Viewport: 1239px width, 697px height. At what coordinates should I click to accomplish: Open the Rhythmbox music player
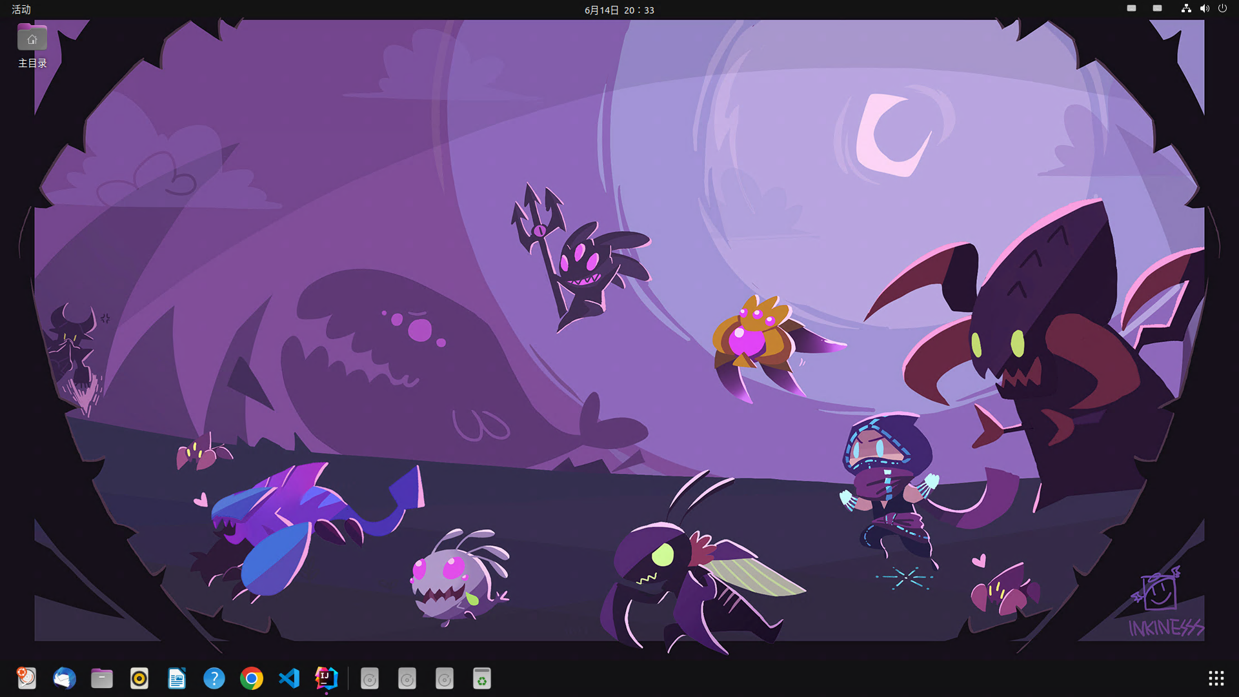139,678
